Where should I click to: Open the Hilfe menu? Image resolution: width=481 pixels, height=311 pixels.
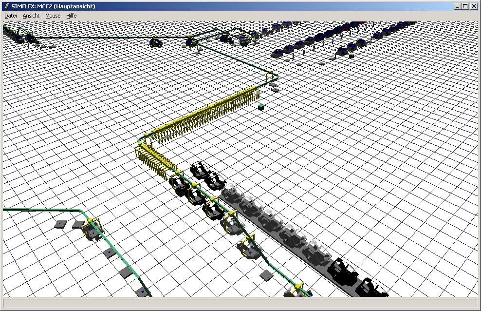(72, 16)
